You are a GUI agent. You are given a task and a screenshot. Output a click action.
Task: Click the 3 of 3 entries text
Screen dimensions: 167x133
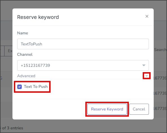12,128
